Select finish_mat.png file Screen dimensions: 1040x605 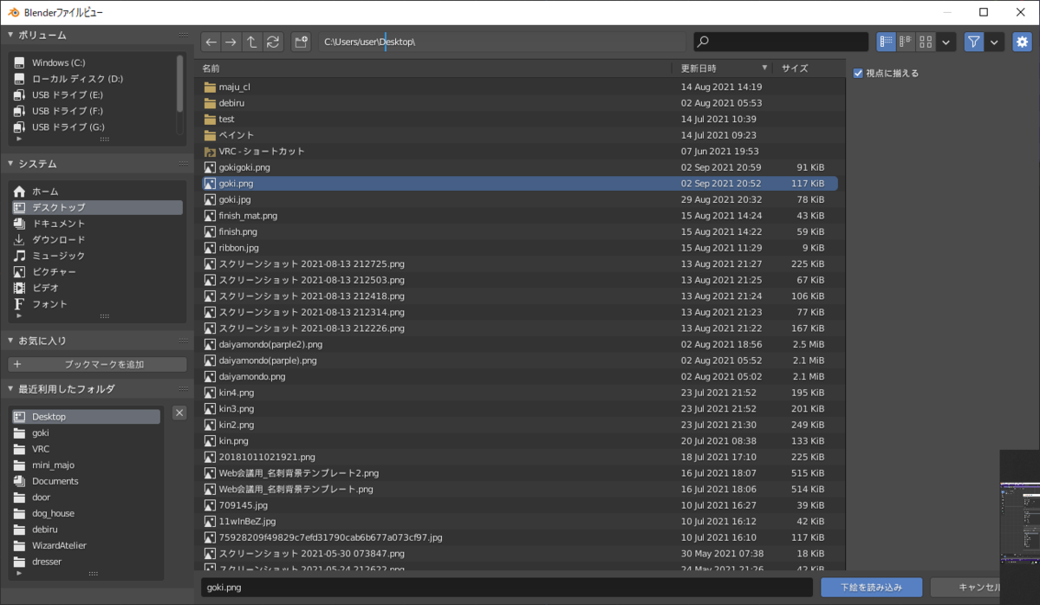[x=520, y=215]
